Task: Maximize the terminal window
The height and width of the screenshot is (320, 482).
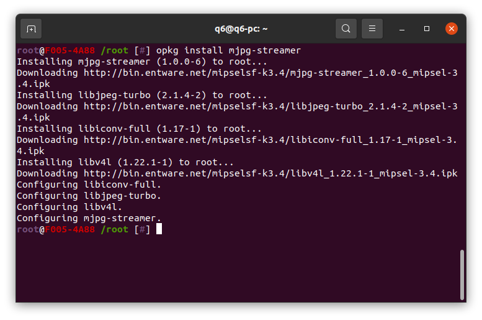Action: (427, 29)
